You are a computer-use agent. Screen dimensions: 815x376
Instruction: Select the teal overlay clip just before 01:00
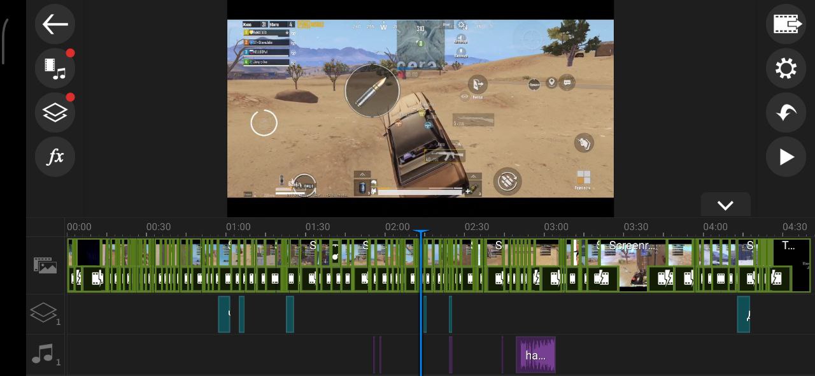pos(224,314)
